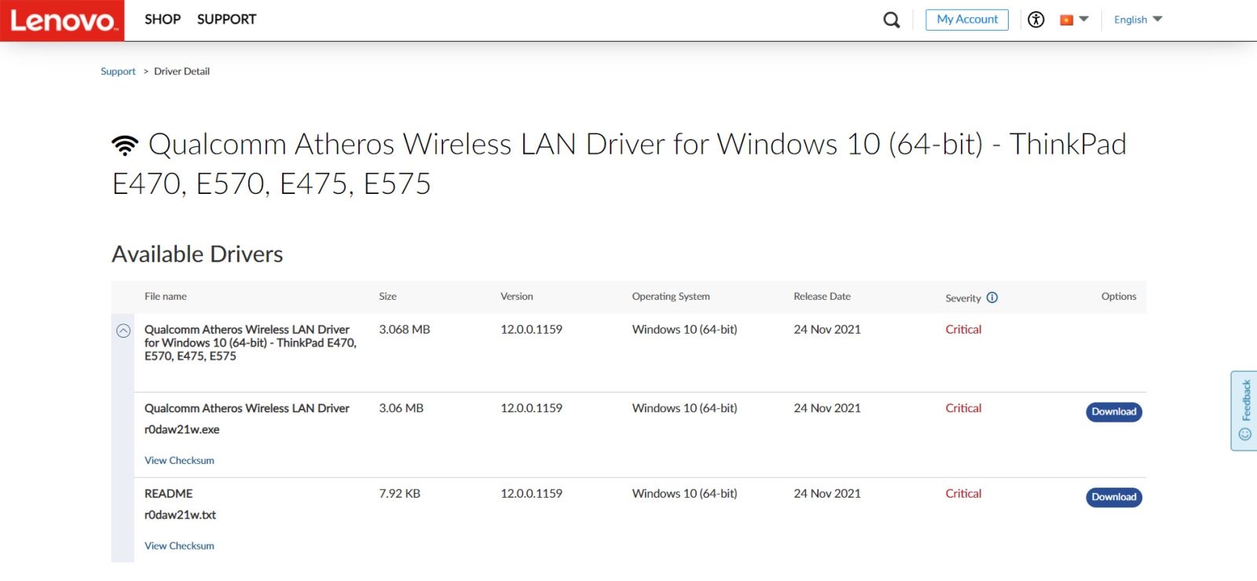
Task: Click the Severity column header text
Action: pyautogui.click(x=963, y=298)
